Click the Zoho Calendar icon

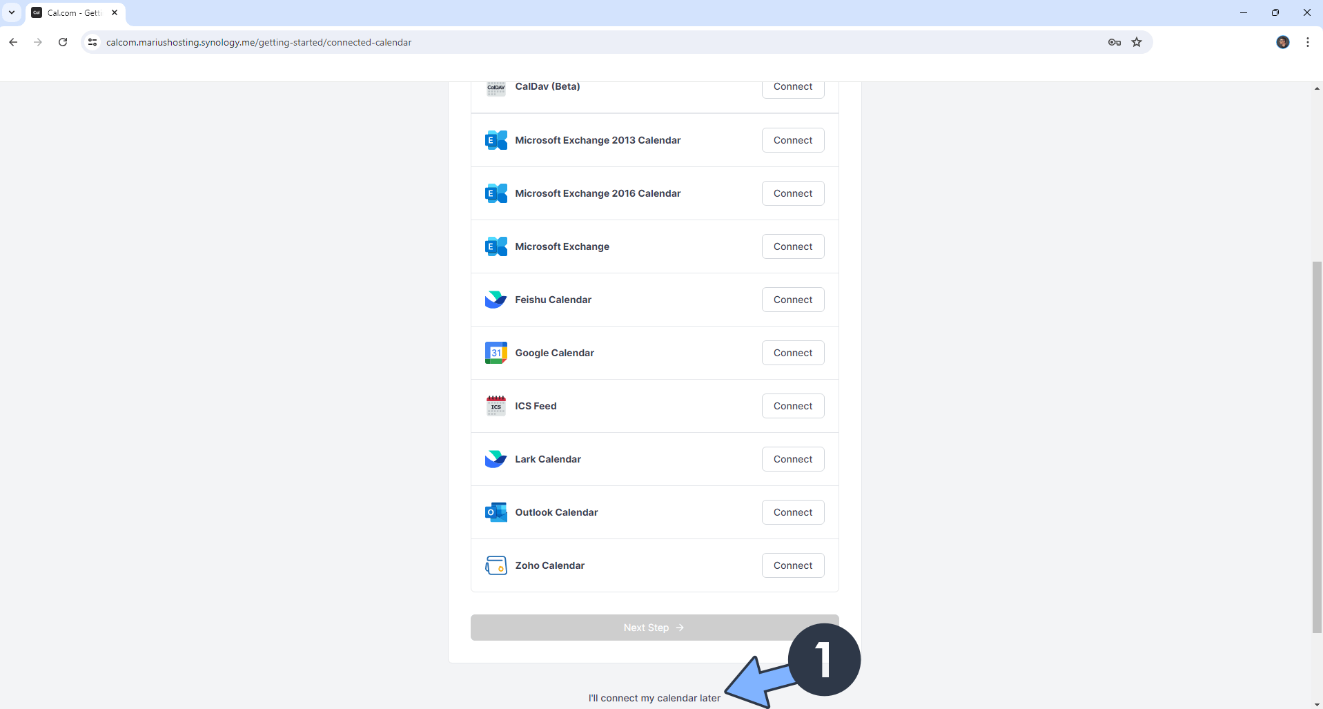coord(496,565)
